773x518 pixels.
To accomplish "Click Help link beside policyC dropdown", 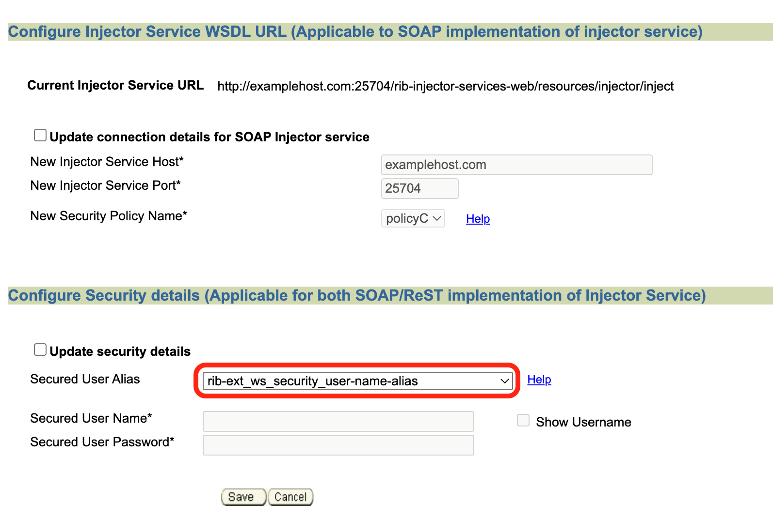I will 478,219.
